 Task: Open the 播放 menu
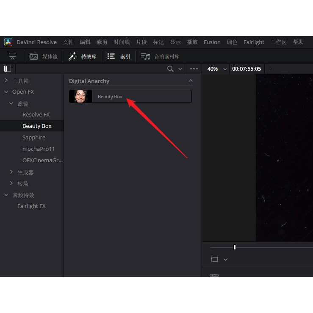192,42
